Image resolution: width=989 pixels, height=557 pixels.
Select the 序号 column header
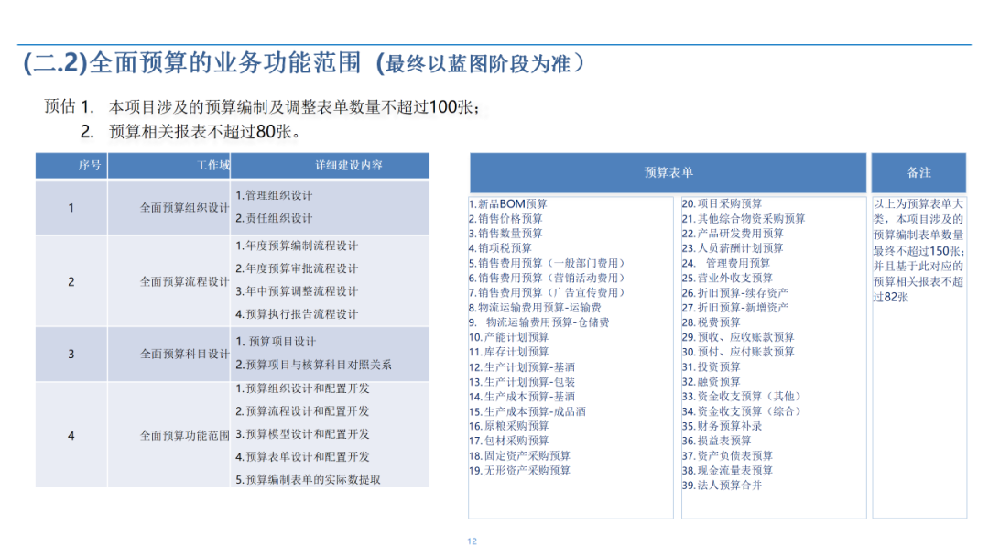71,165
